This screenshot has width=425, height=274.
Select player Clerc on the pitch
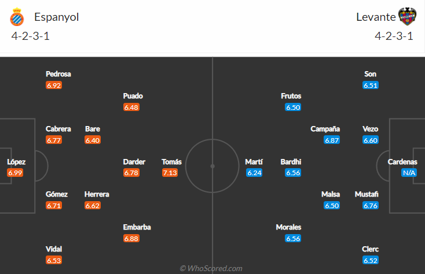click(x=371, y=249)
